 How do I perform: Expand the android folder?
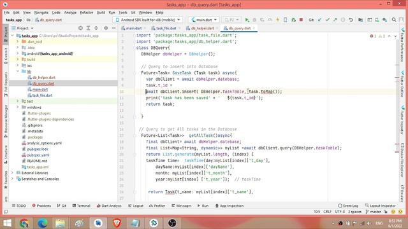18,53
